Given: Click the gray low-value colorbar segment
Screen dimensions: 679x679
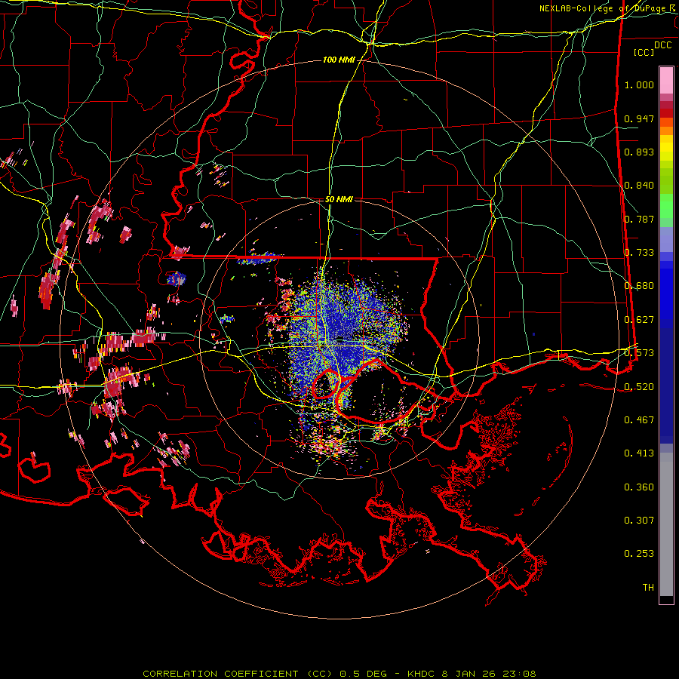Looking at the screenshot, I should point(666,524).
